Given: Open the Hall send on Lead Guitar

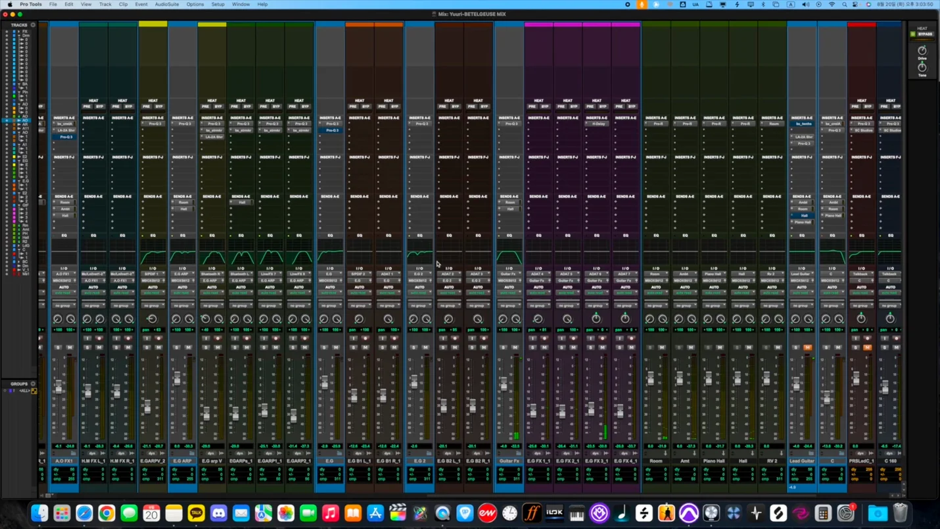Looking at the screenshot, I should click(x=801, y=215).
